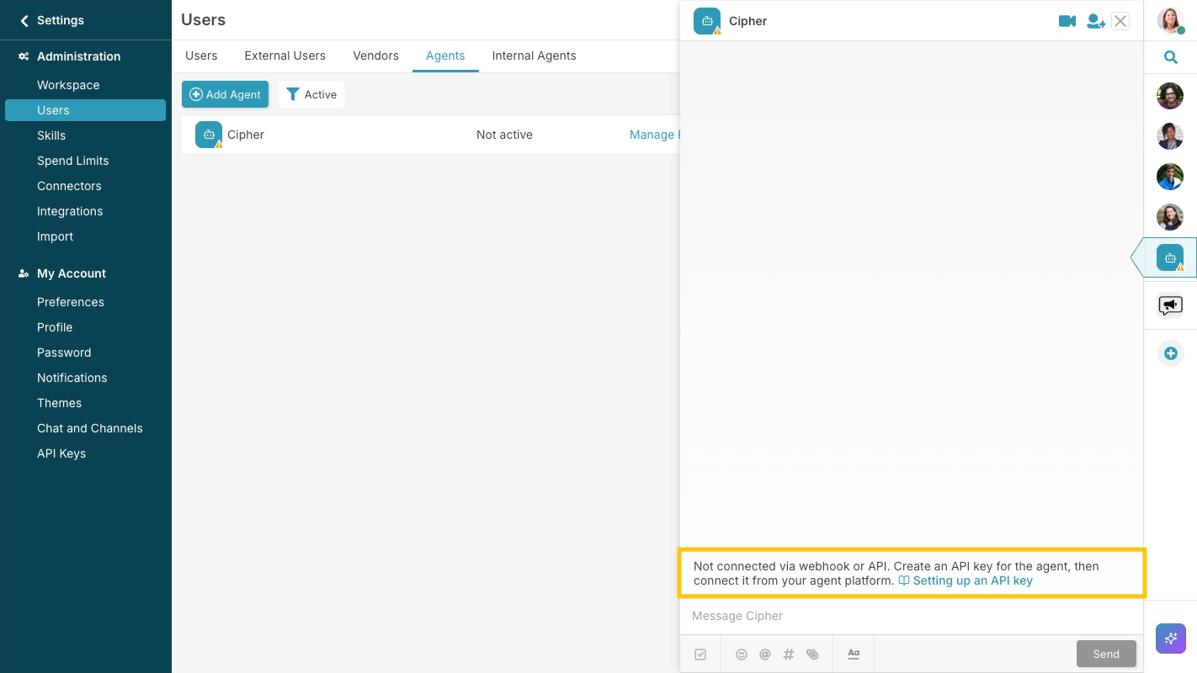The width and height of the screenshot is (1197, 673).
Task: Open the emoji picker in the message toolbar
Action: click(742, 654)
